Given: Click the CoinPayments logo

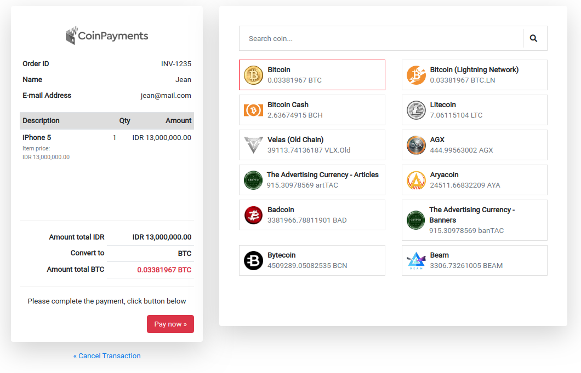Looking at the screenshot, I should point(107,36).
